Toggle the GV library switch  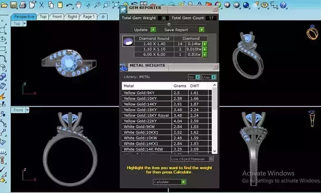[194, 77]
